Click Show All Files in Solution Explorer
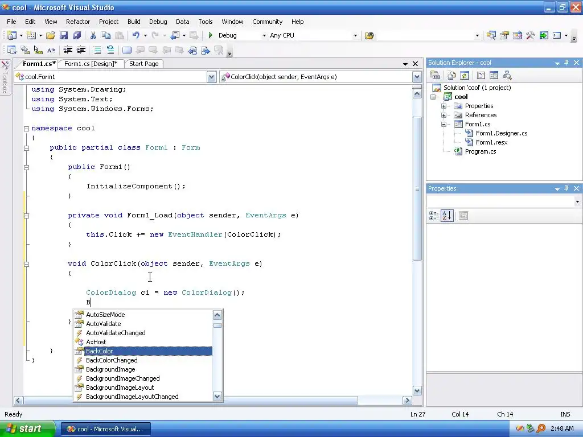 tap(451, 76)
